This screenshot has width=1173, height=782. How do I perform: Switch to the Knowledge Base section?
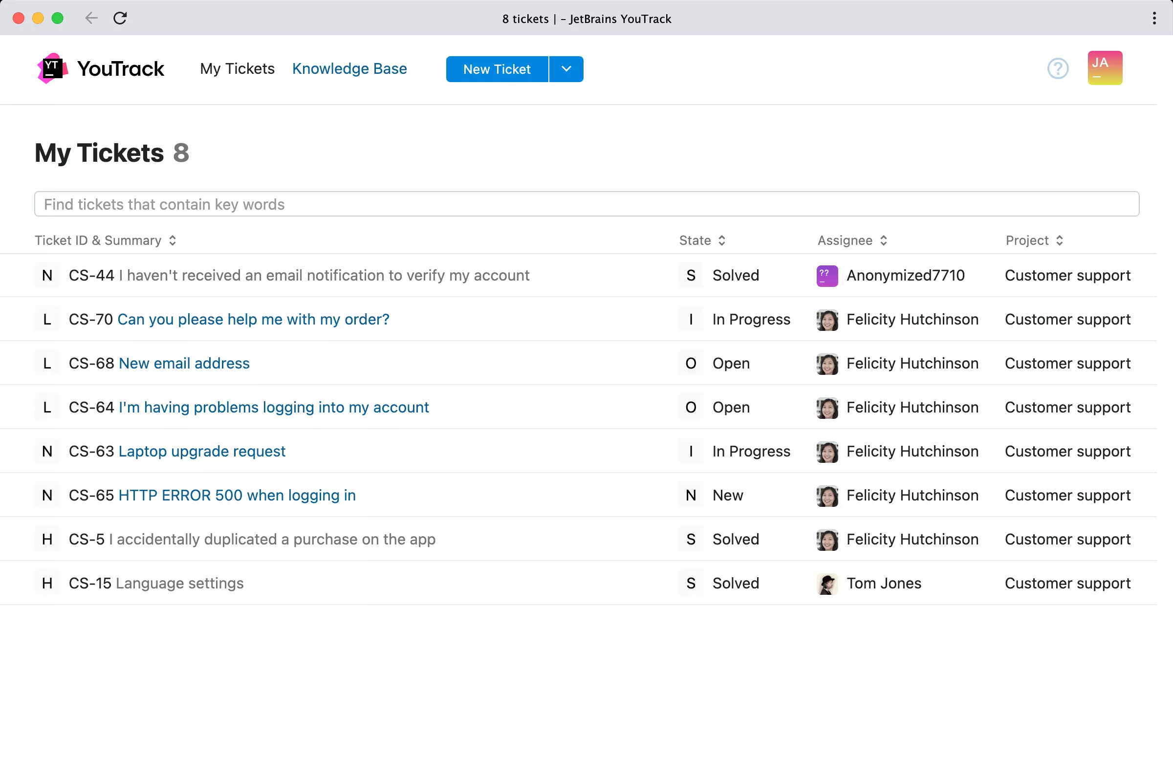pyautogui.click(x=349, y=68)
